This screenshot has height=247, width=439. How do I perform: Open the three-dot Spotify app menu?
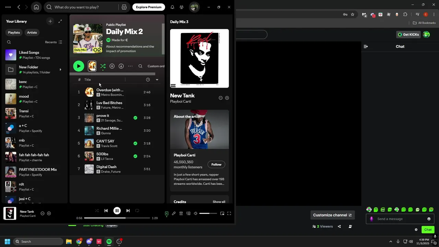(8, 7)
